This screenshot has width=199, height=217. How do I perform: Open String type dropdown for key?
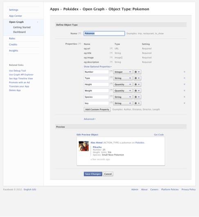pos(123,103)
